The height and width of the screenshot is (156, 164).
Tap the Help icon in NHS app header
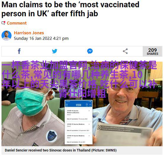tap(87, 105)
